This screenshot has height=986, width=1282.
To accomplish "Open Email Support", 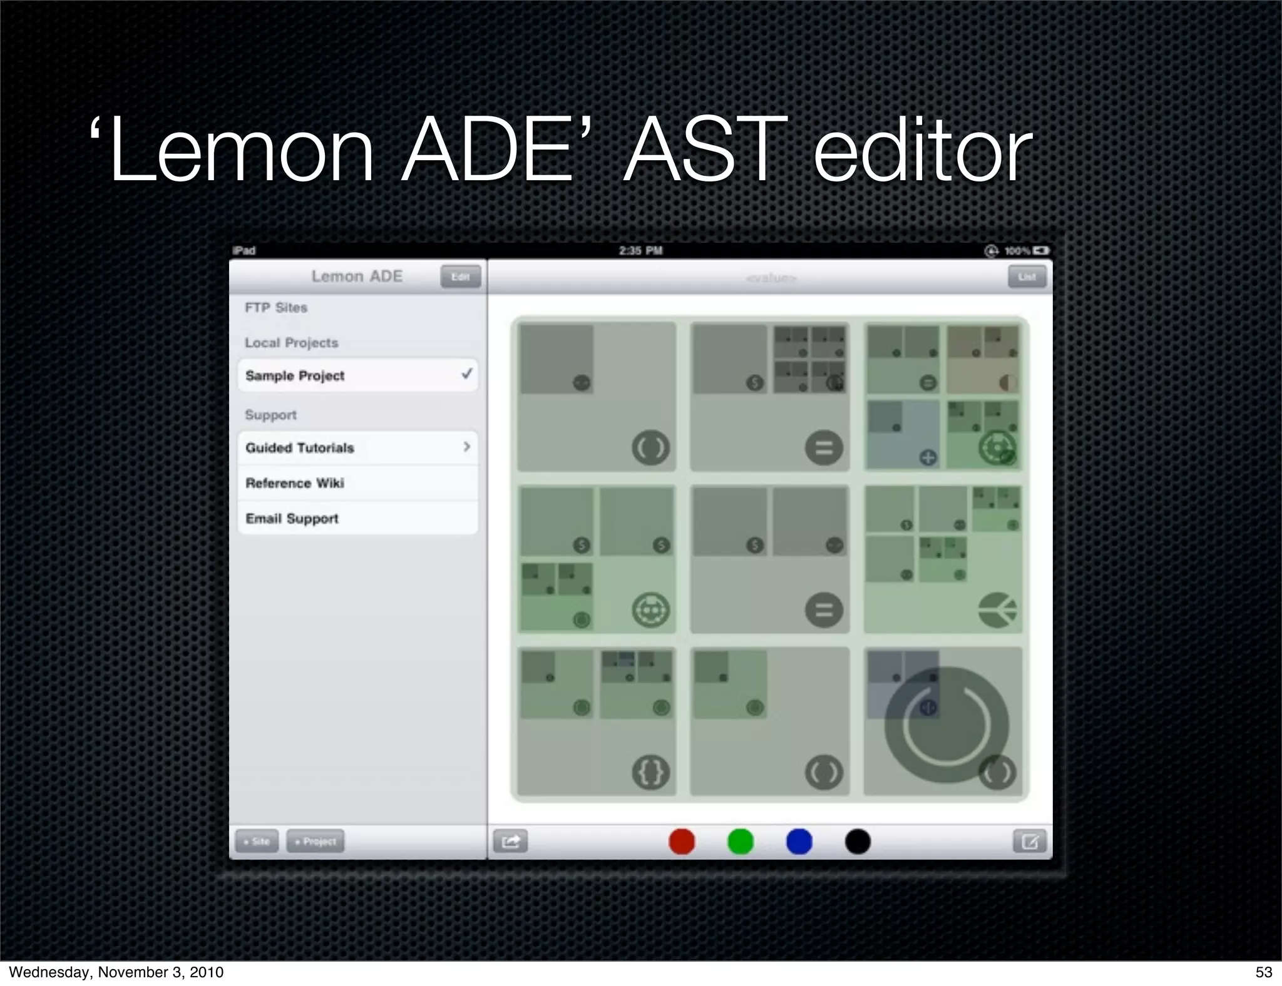I will click(358, 518).
